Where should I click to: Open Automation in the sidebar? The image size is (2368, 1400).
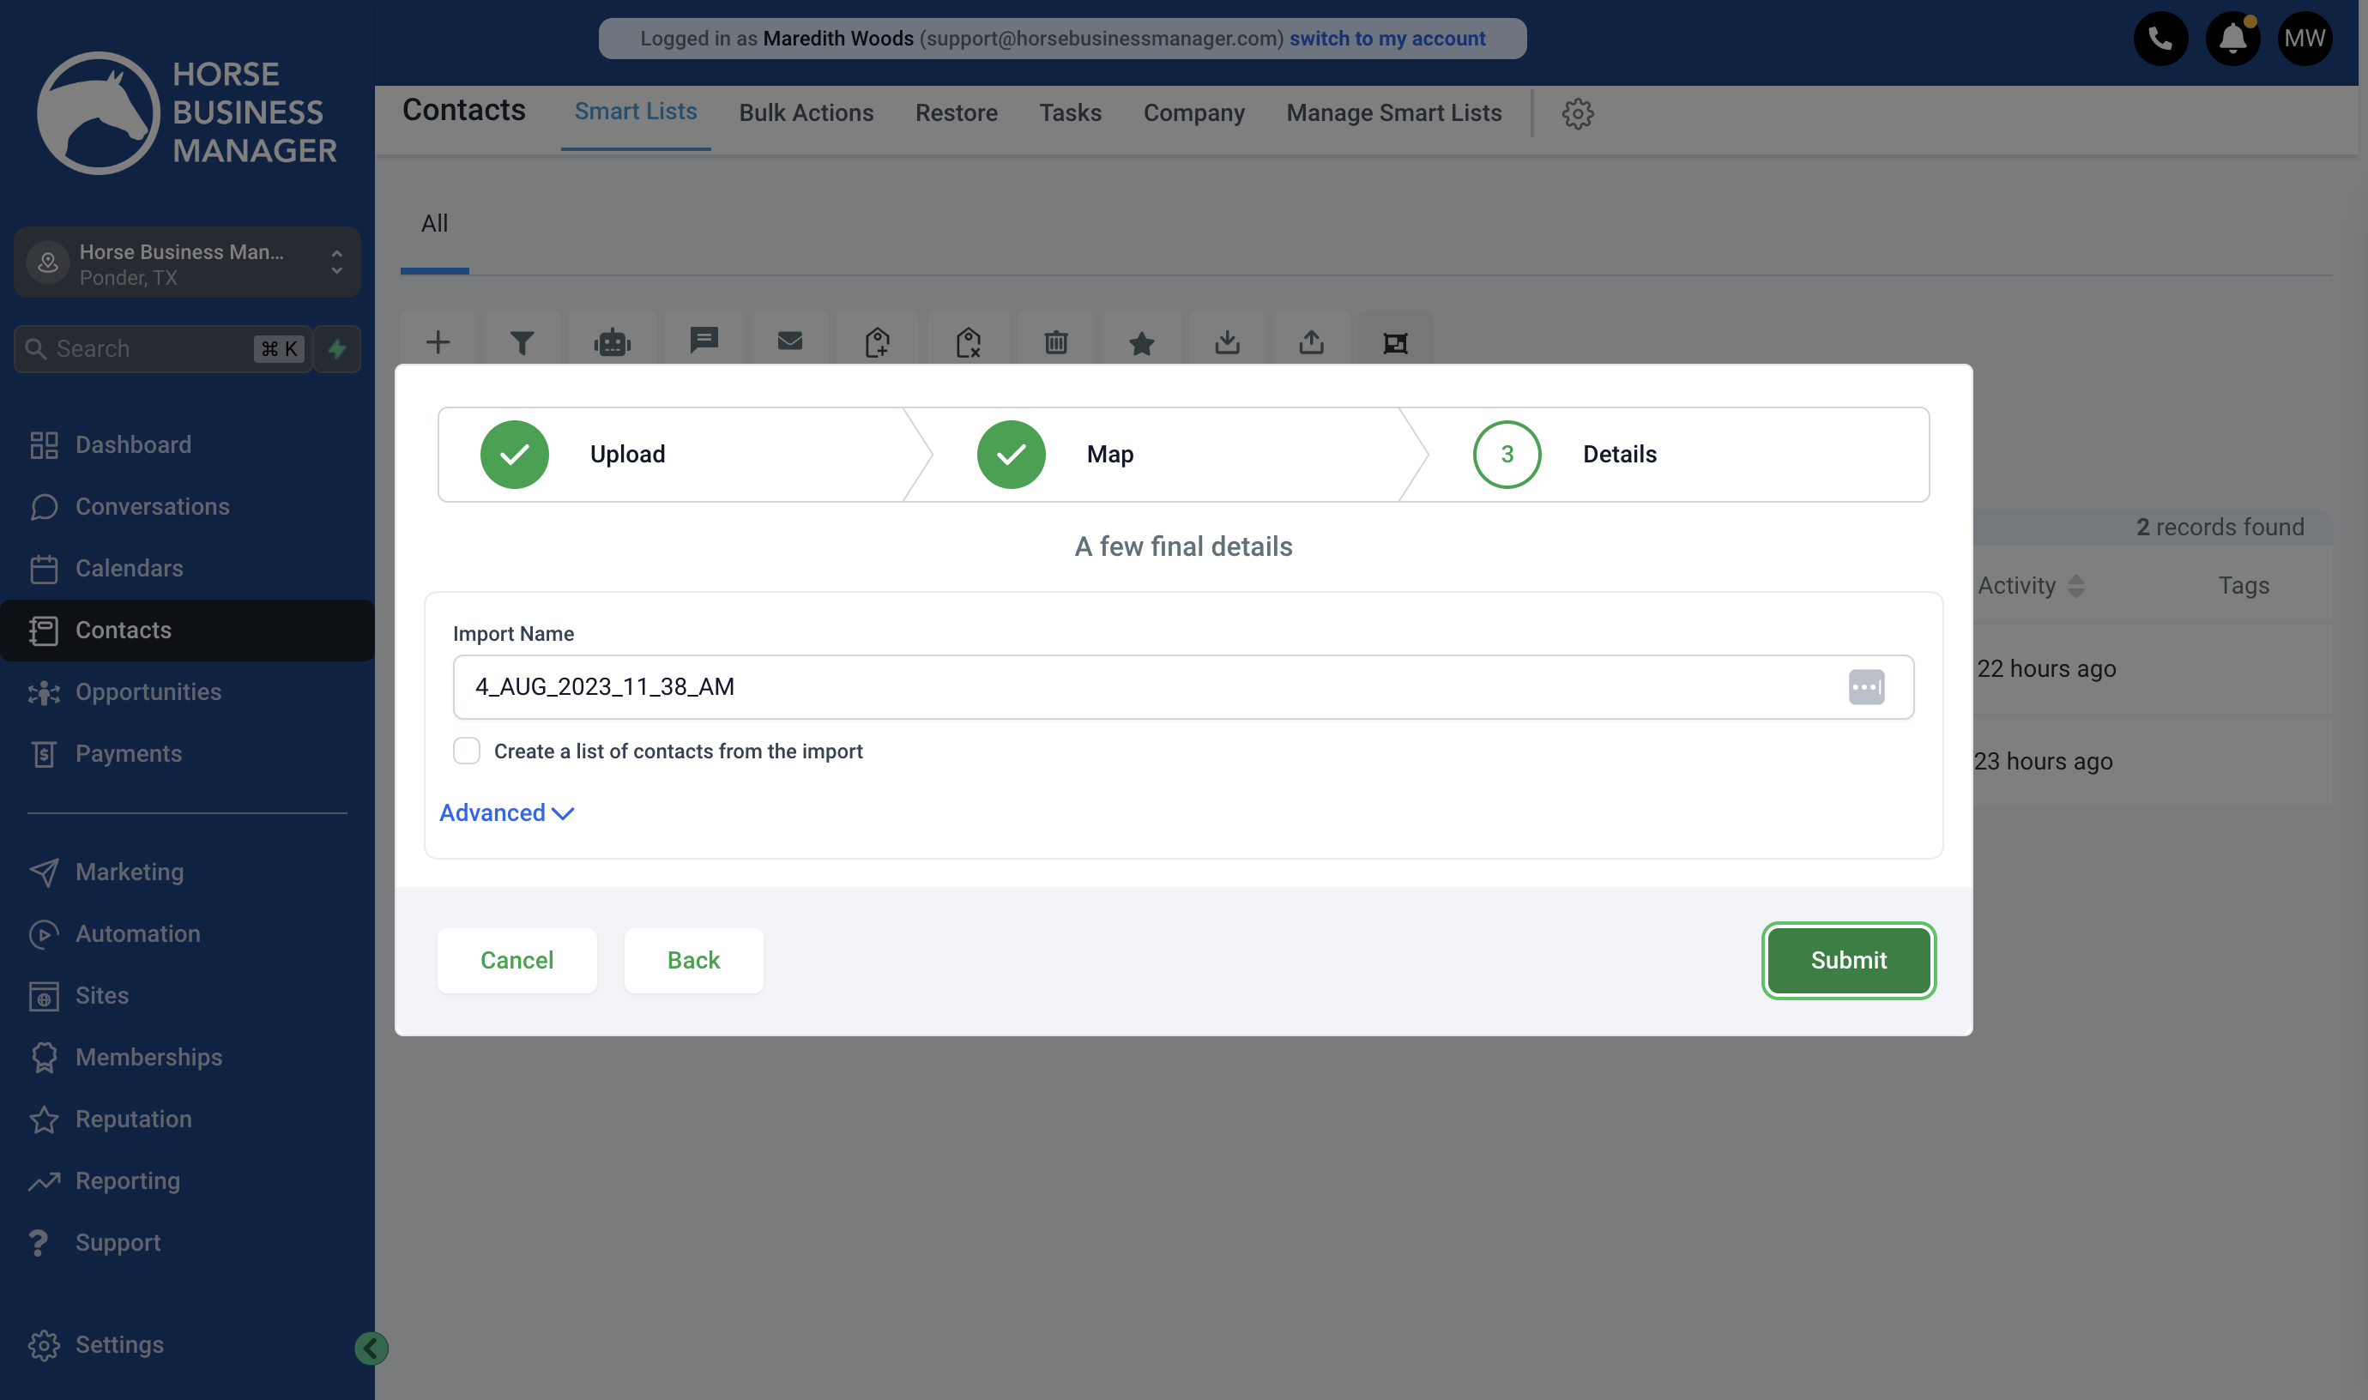tap(138, 933)
